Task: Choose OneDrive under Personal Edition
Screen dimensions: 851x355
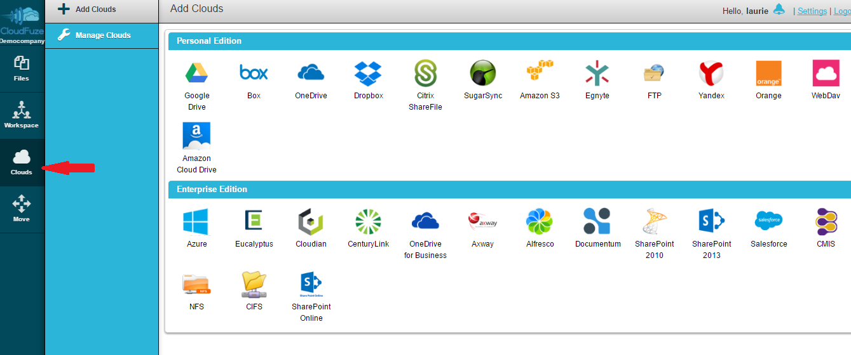Action: [x=311, y=74]
